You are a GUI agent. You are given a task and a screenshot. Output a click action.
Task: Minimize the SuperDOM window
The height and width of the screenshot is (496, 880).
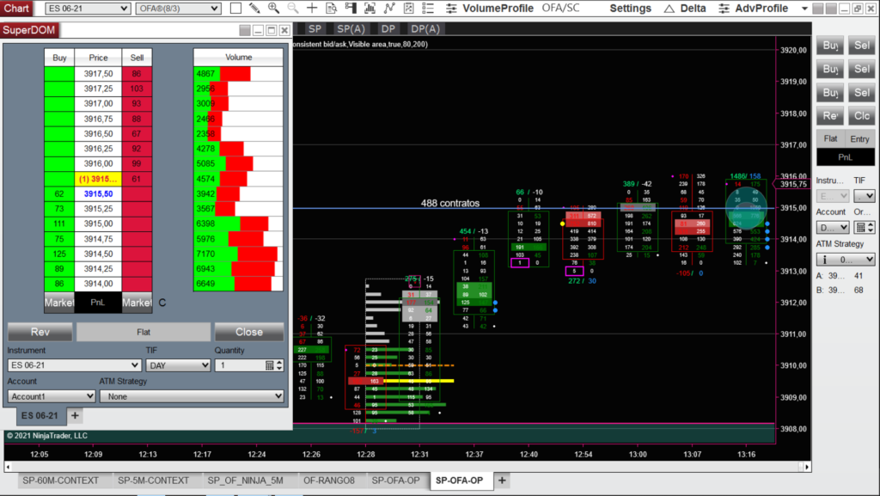tap(258, 30)
